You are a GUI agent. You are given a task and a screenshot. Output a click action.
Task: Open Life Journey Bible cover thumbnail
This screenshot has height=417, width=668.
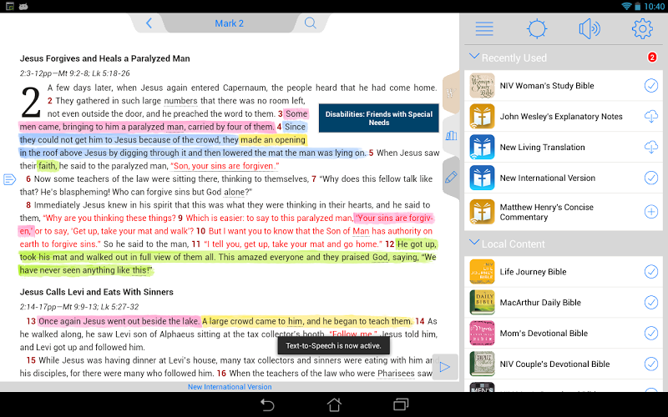coord(482,272)
